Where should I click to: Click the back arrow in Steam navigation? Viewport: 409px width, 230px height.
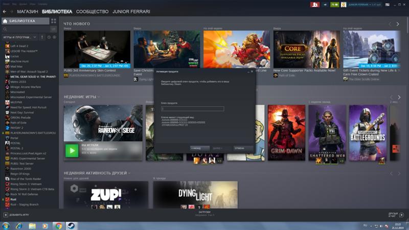(5, 11)
